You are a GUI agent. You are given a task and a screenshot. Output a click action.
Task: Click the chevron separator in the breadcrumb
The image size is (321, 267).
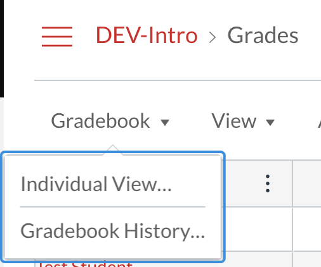tap(213, 38)
